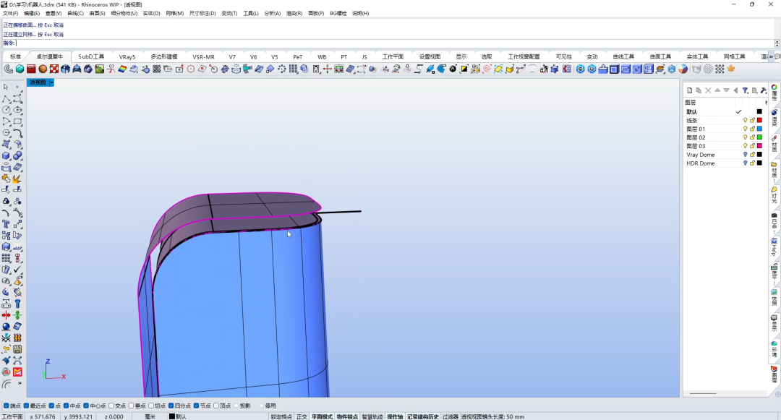781x420 pixels.
Task: Enable the 切点 tangent osnap checkbox
Action: 151,406
